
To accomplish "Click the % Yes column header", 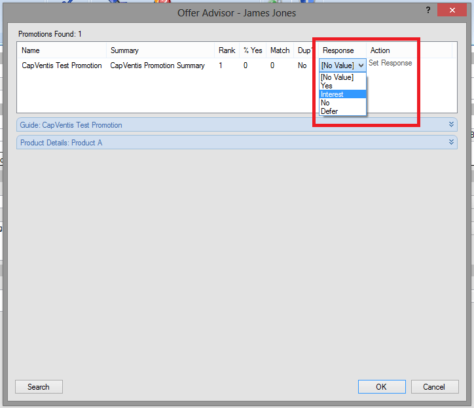I will point(252,50).
